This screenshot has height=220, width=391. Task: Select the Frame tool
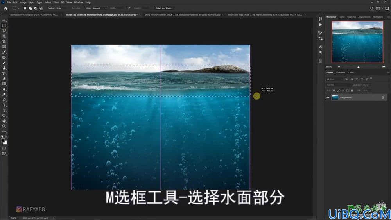(x=4, y=47)
